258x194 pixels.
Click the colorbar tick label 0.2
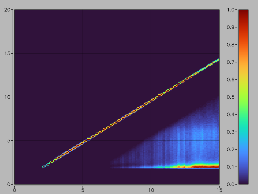pos(232,149)
